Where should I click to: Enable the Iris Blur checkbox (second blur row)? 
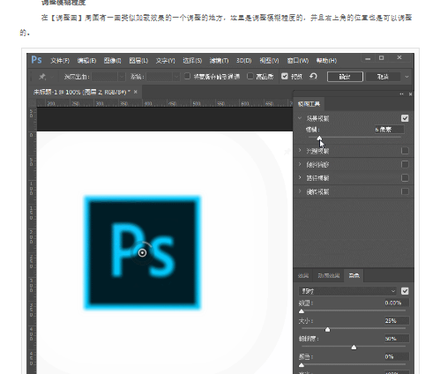click(405, 151)
